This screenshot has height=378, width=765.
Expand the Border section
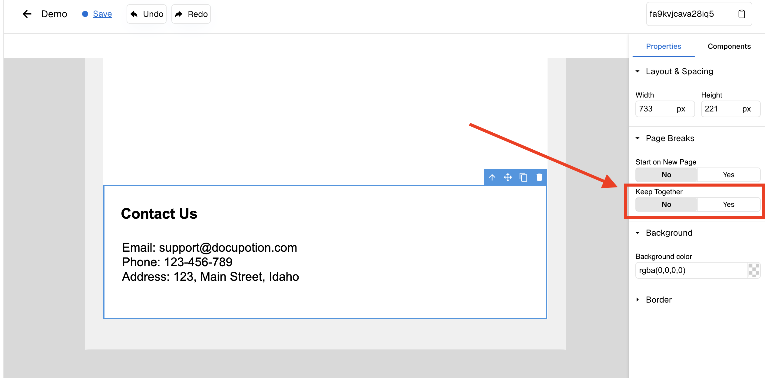637,300
